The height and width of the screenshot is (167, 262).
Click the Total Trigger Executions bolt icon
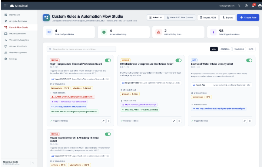coord(213,32)
